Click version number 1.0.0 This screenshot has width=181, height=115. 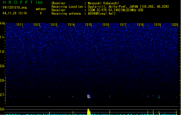tap(39, 3)
